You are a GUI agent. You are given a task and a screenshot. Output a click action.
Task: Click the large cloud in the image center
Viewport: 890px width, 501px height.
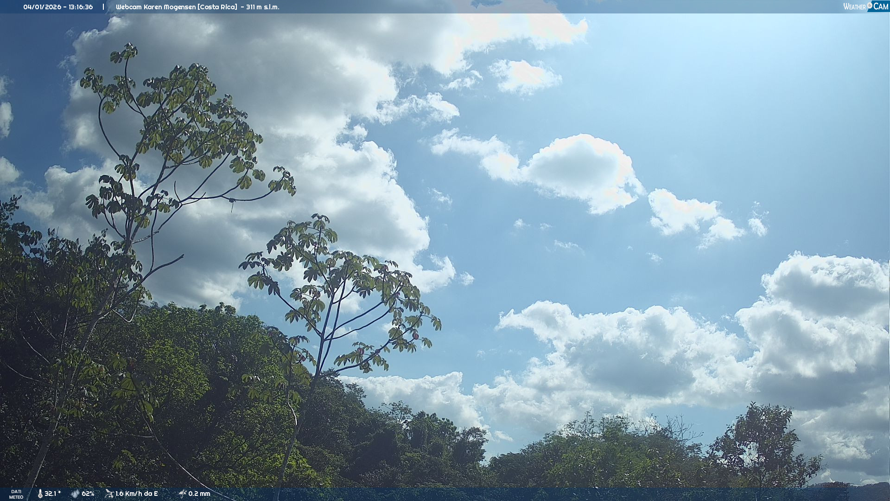(x=579, y=169)
